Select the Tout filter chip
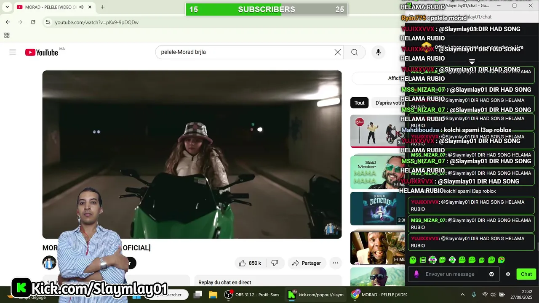 [359, 103]
